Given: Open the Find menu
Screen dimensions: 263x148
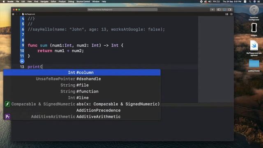Looking at the screenshot, I should 36,2.
